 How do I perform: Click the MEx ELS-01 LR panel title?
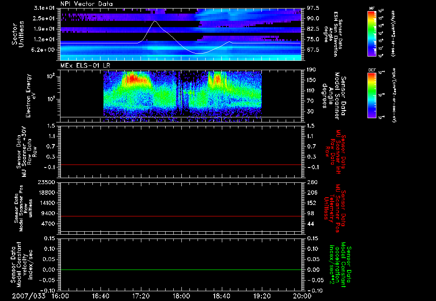tap(85, 66)
